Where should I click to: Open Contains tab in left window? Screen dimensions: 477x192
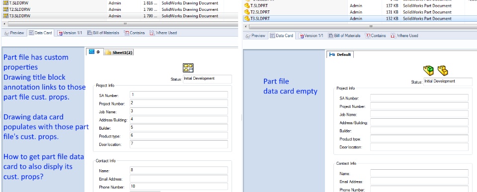coord(135,33)
